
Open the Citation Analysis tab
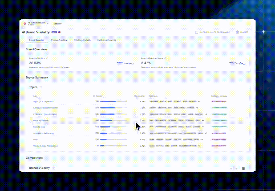(x=82, y=40)
